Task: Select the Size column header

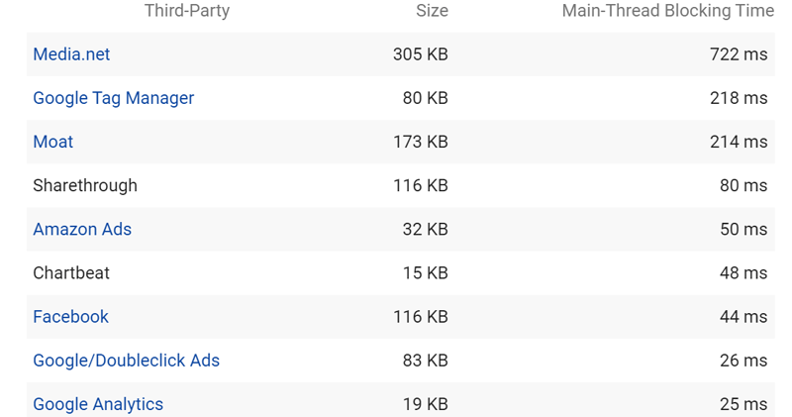Action: tap(432, 11)
